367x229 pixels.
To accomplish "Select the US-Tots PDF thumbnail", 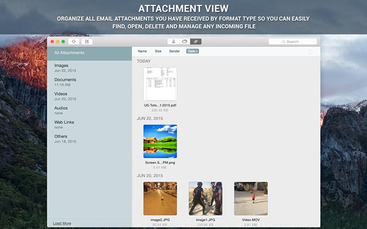I will point(160,84).
